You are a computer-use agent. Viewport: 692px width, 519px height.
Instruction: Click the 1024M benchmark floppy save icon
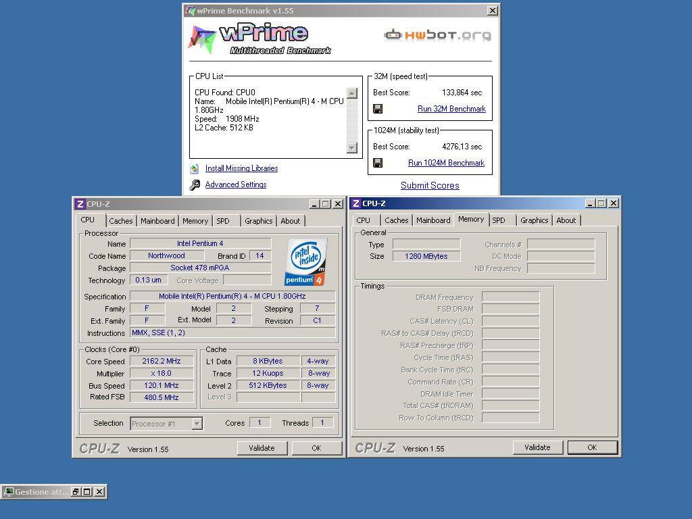tap(378, 163)
